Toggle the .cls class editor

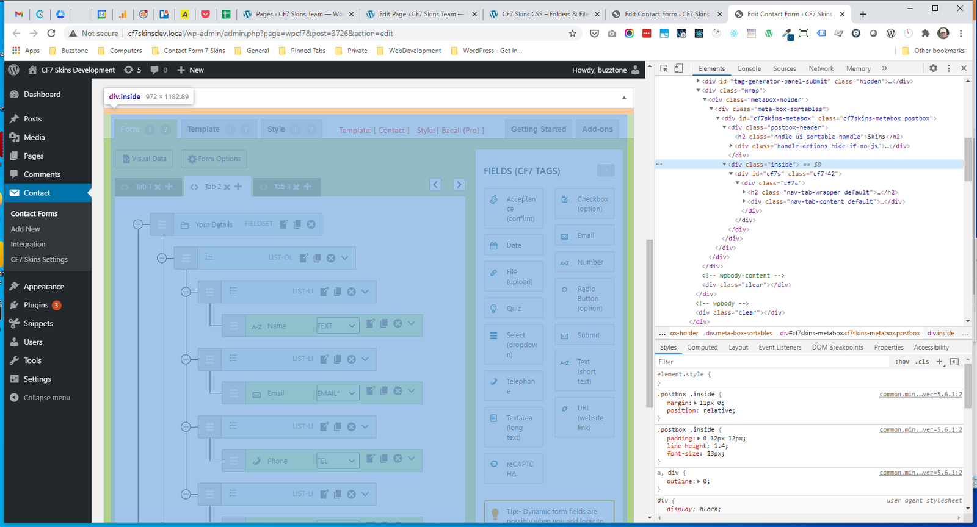coord(923,362)
